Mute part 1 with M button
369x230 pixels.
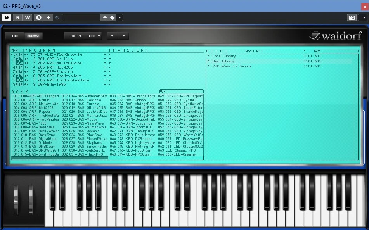coord(17,55)
